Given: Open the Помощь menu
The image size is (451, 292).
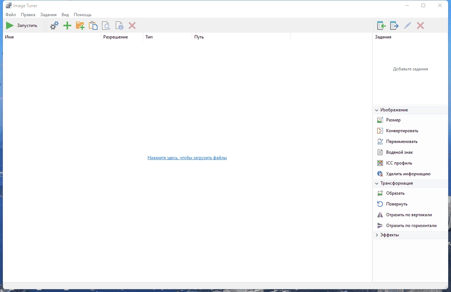Looking at the screenshot, I should point(82,15).
